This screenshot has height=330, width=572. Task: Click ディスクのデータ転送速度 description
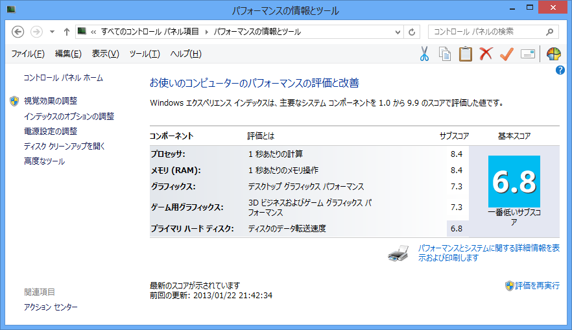coord(287,229)
